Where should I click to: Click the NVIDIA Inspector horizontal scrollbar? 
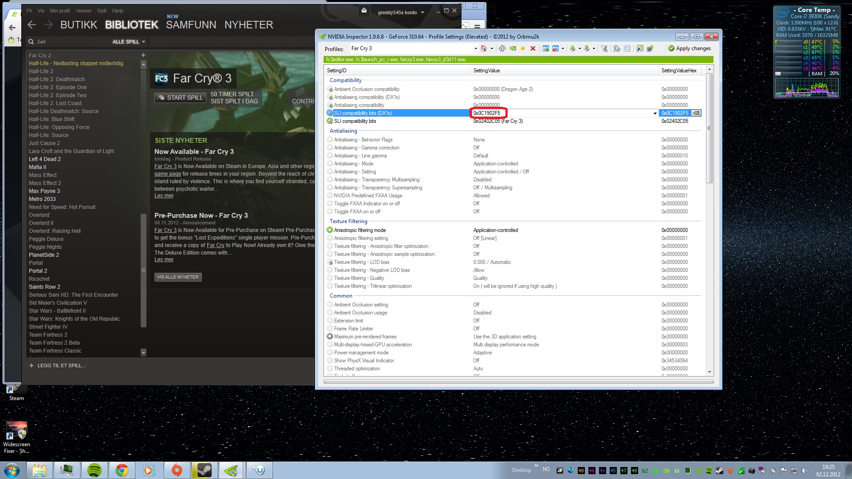(x=518, y=381)
